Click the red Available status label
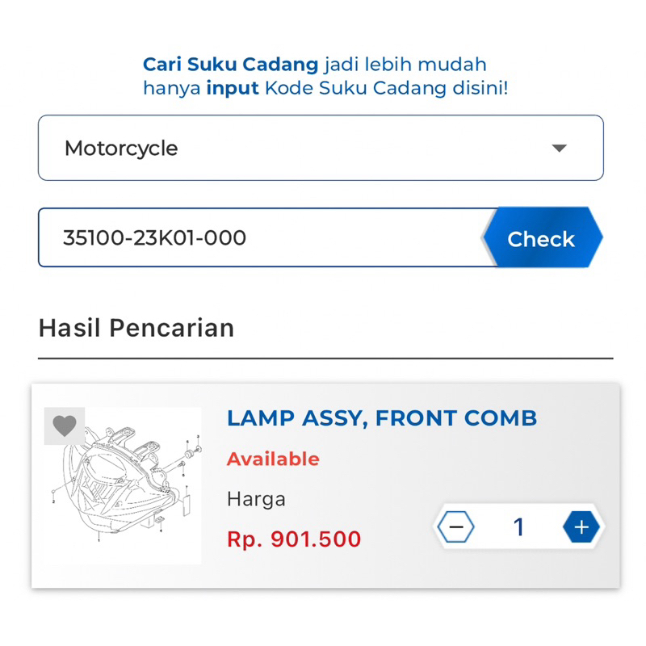This screenshot has height=646, width=646. (x=273, y=459)
